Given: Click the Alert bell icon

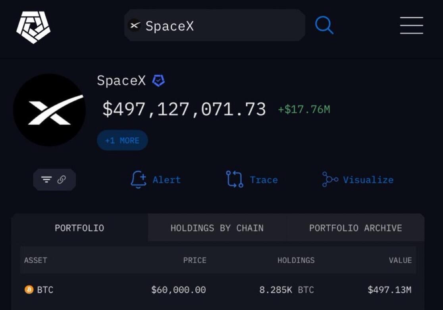Looking at the screenshot, I should [139, 179].
